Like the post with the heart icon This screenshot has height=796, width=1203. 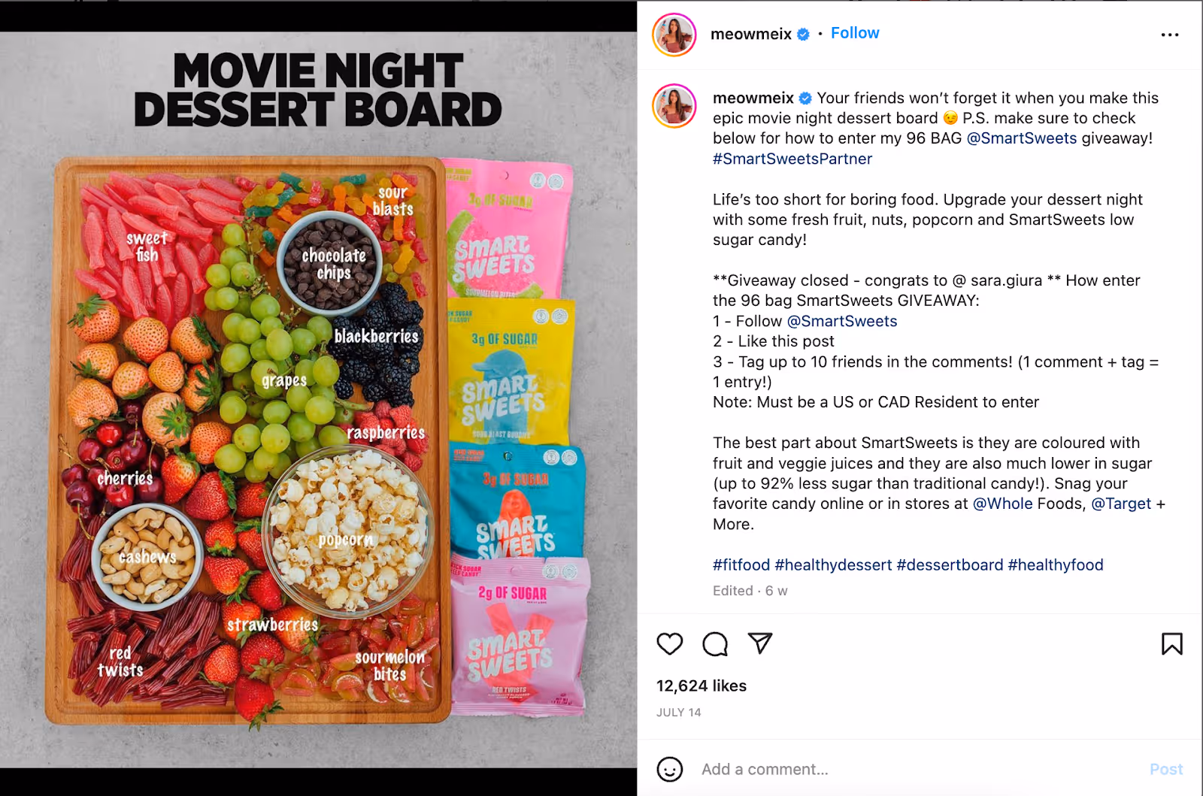pos(669,644)
